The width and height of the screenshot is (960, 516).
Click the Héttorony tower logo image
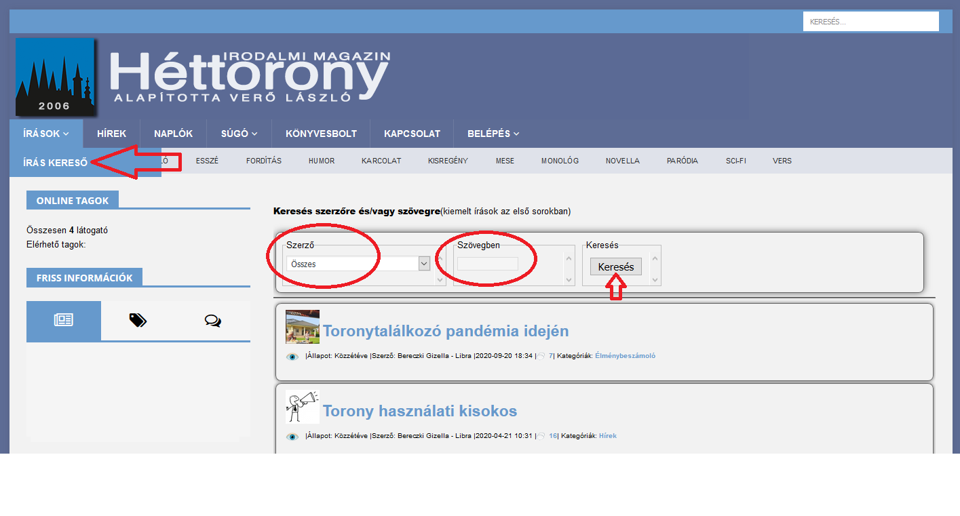click(56, 77)
